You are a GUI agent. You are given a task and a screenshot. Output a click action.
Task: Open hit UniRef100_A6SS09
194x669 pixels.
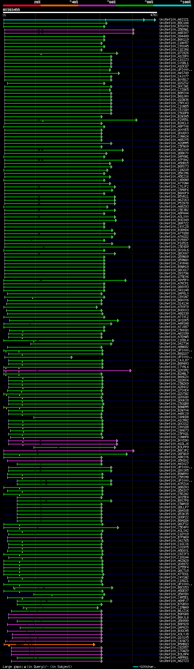pos(174,150)
